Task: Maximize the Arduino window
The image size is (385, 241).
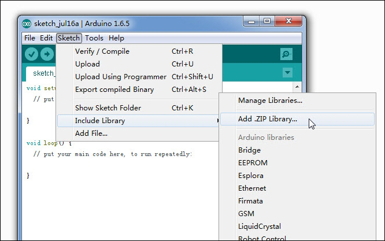Action: [267, 21]
